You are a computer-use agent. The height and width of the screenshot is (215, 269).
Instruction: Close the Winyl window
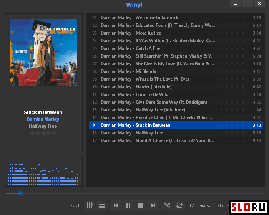pos(259,3)
